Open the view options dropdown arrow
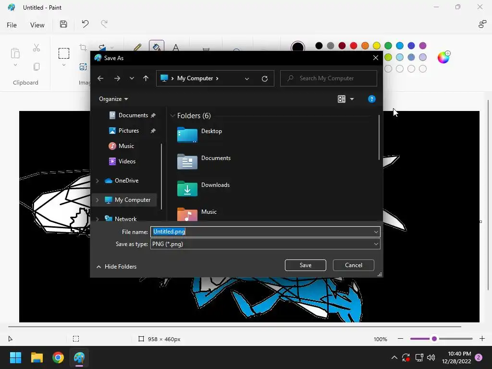The height and width of the screenshot is (369, 492). (352, 99)
